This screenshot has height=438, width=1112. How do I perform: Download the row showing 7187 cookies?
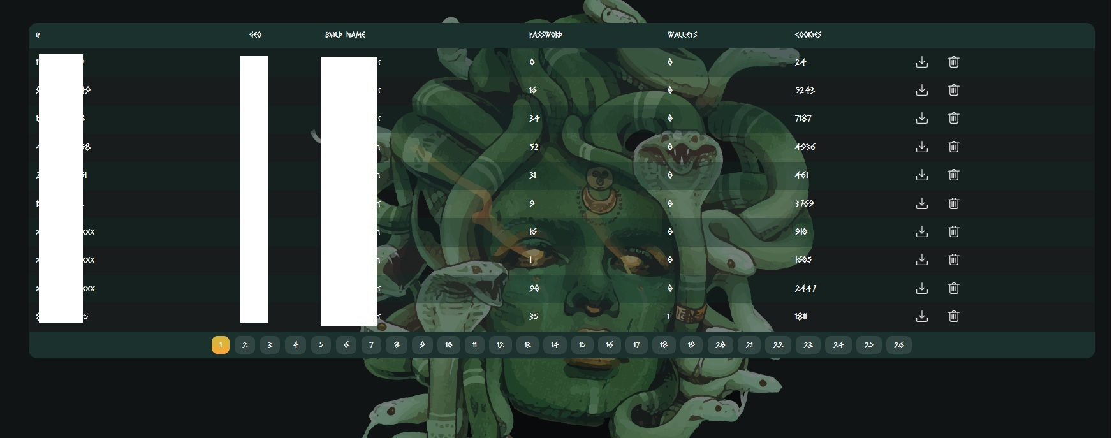(921, 118)
